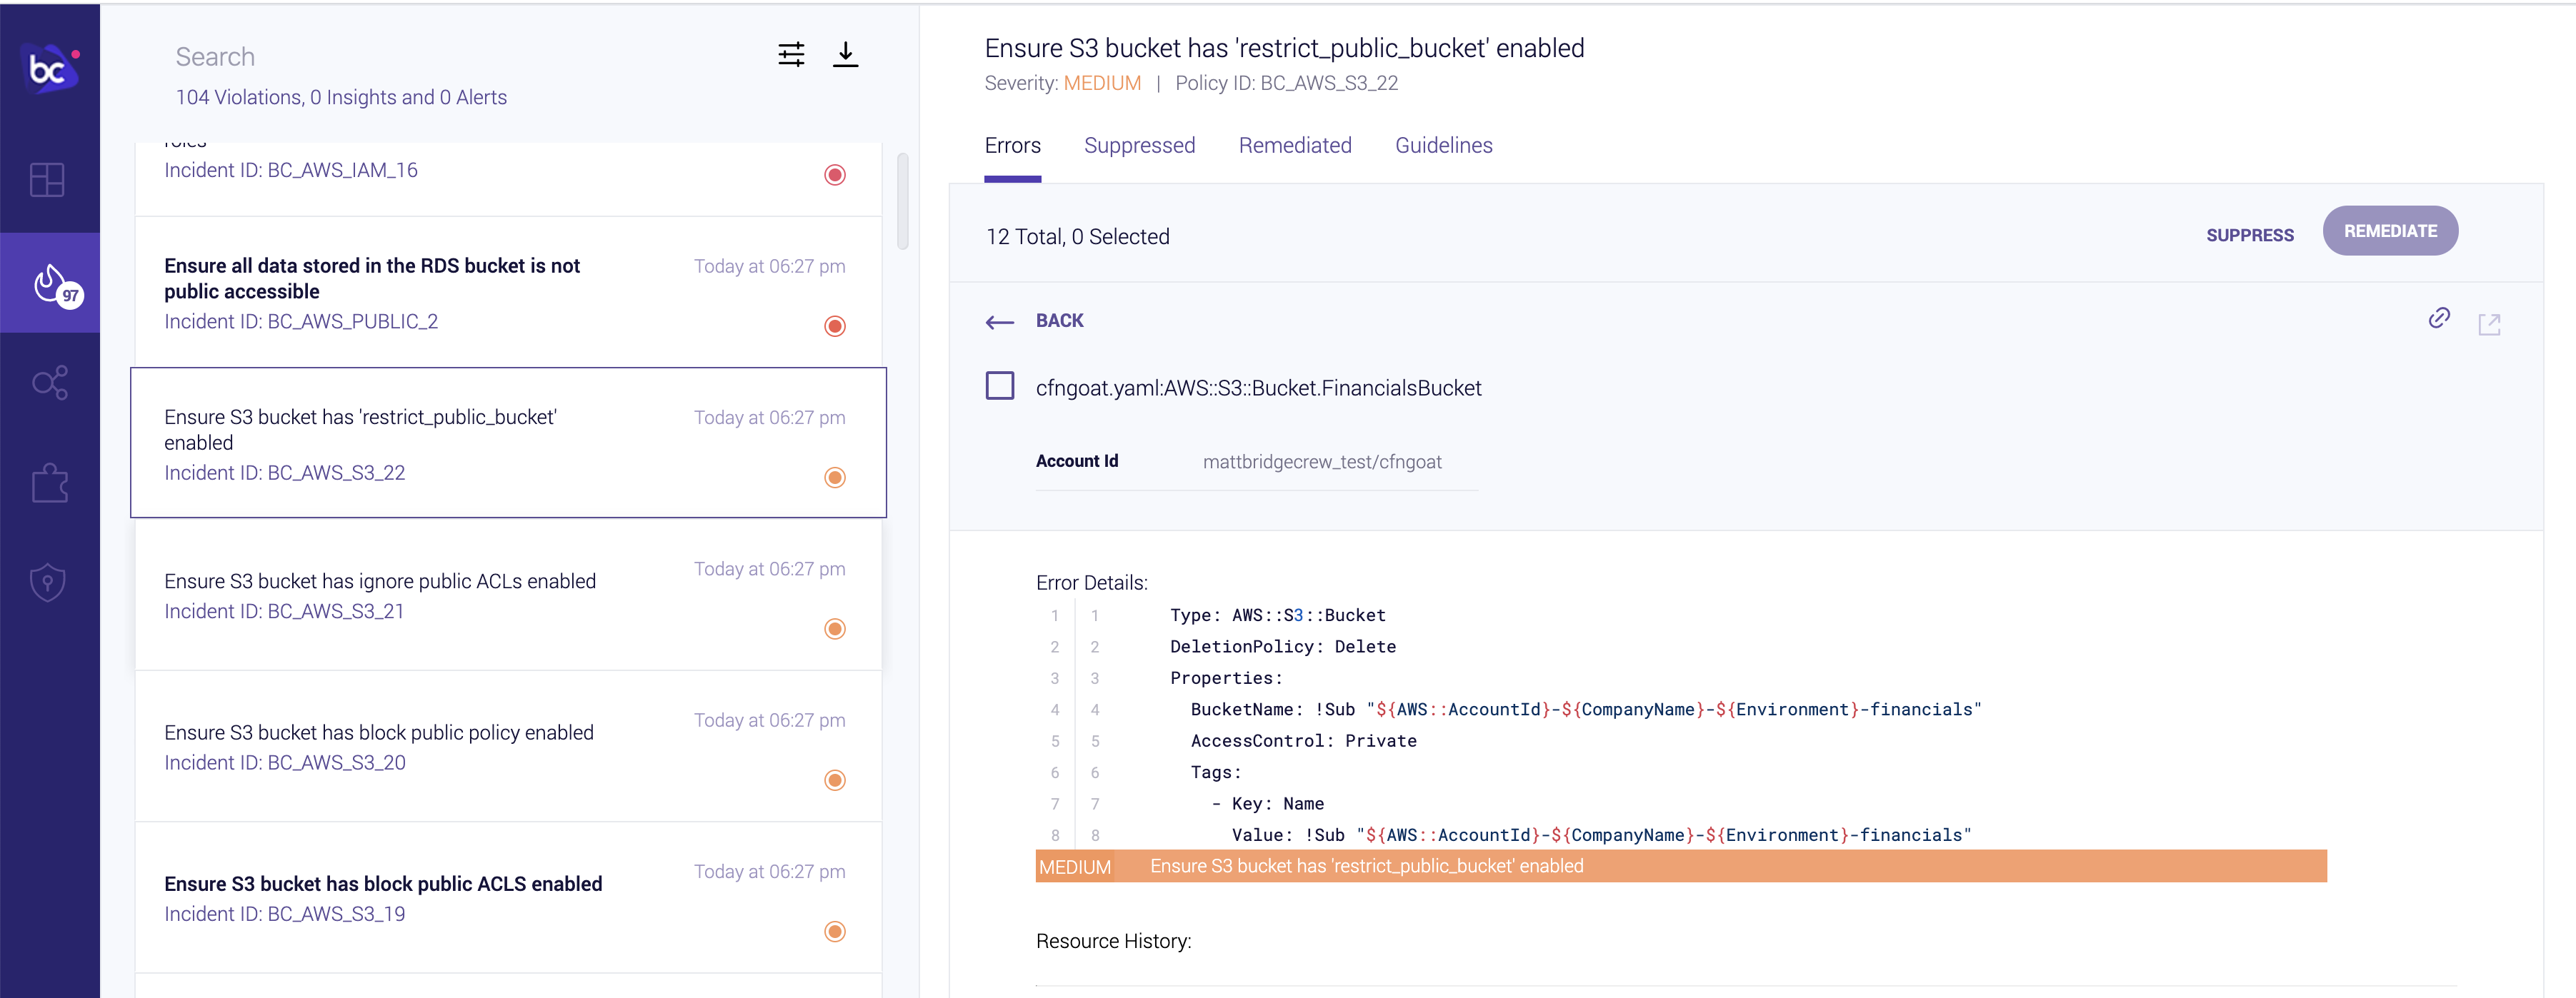Click Incident ID: BC_AWS_IAM_16
This screenshot has width=2576, height=998.
pyautogui.click(x=291, y=170)
